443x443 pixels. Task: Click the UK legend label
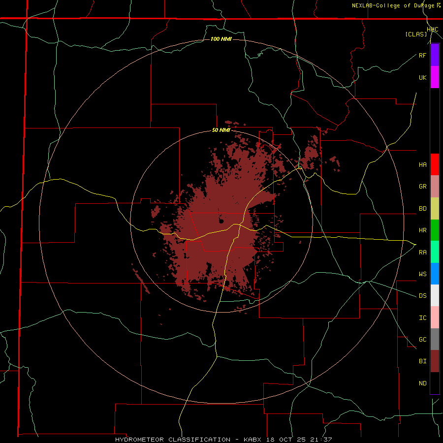(422, 77)
